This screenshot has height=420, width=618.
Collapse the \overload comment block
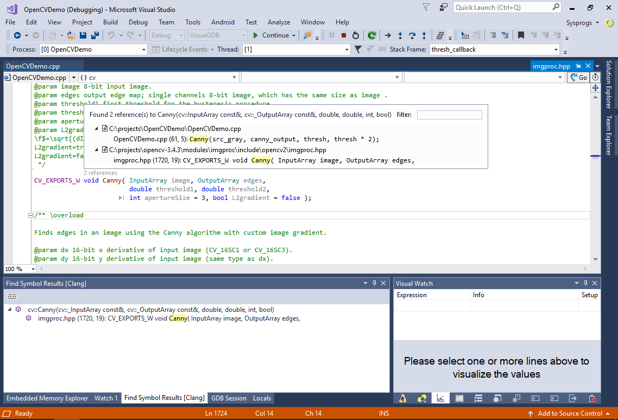(30, 215)
